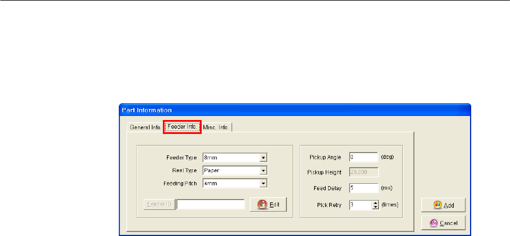Image resolution: width=510 pixels, height=236 pixels.
Task: Click the pink icon on Cancel button
Action: click(434, 223)
